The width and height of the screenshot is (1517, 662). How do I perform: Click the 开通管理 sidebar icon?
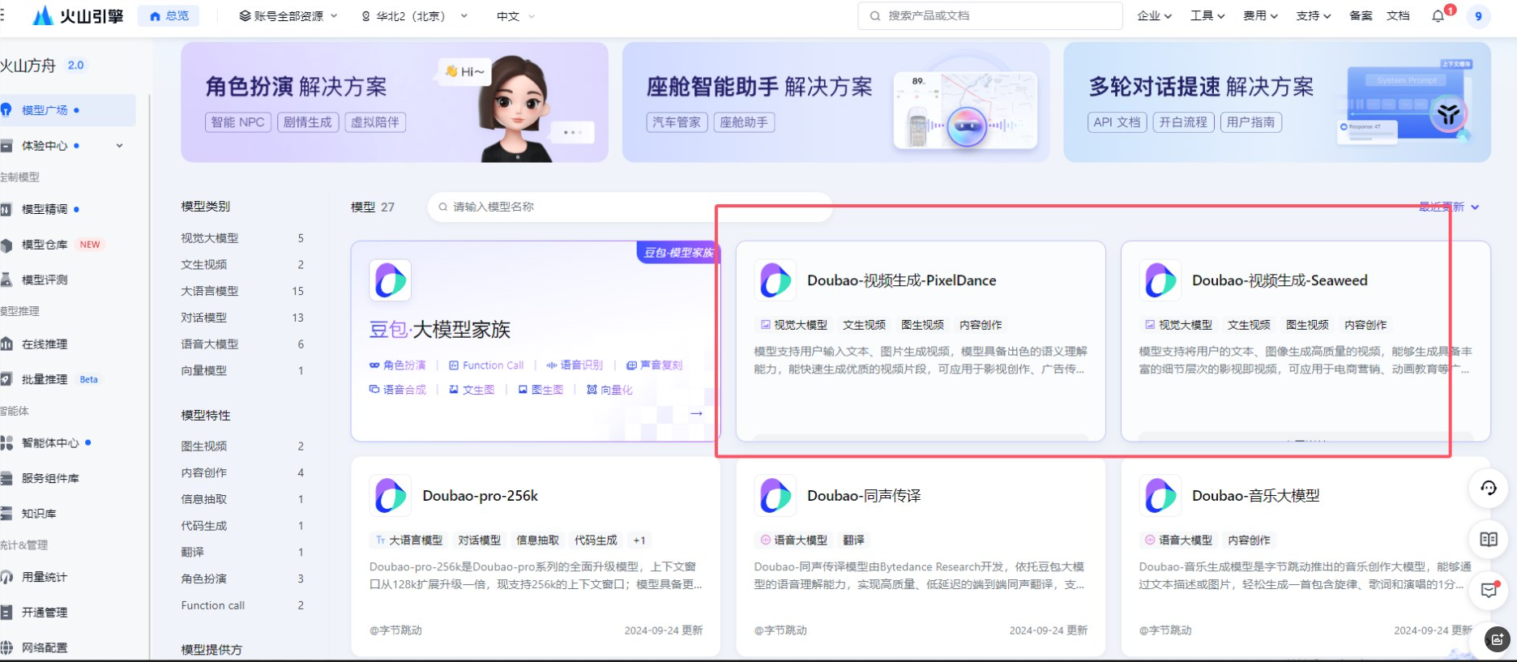pyautogui.click(x=6, y=613)
